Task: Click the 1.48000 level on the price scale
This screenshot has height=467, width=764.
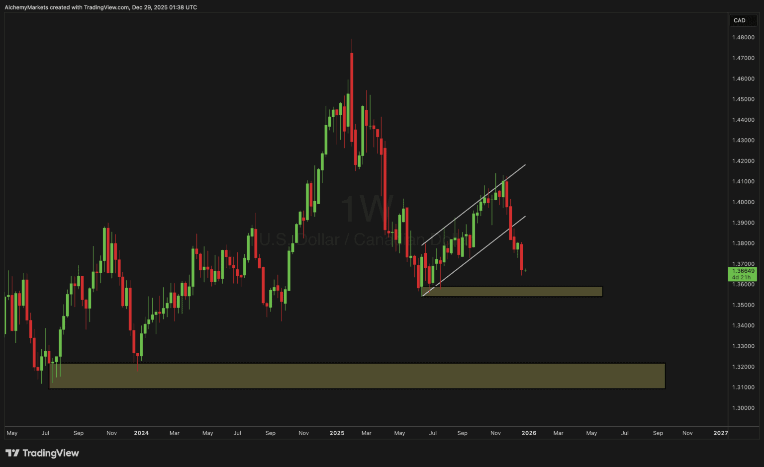Action: (744, 37)
